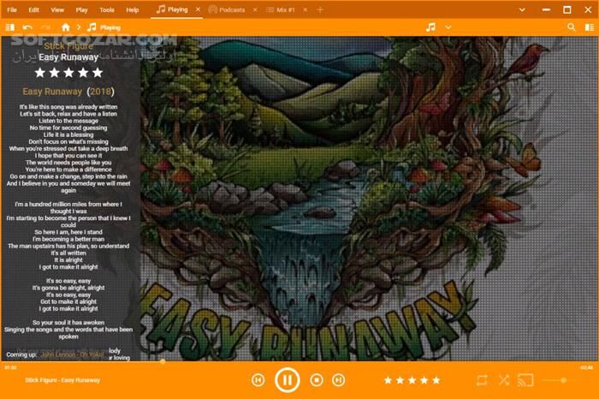Go back to the previous track
The width and height of the screenshot is (599, 399).
[258, 379]
